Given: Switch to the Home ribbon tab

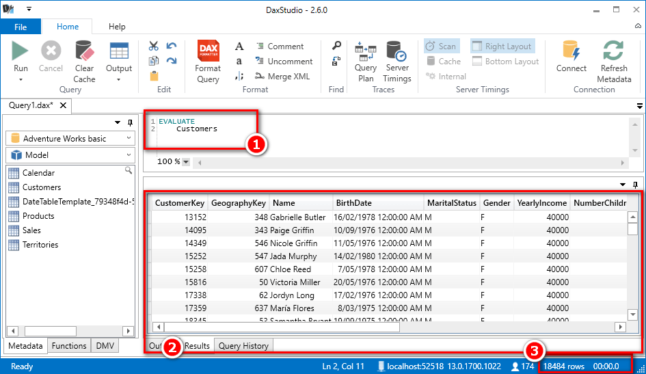Looking at the screenshot, I should (68, 27).
